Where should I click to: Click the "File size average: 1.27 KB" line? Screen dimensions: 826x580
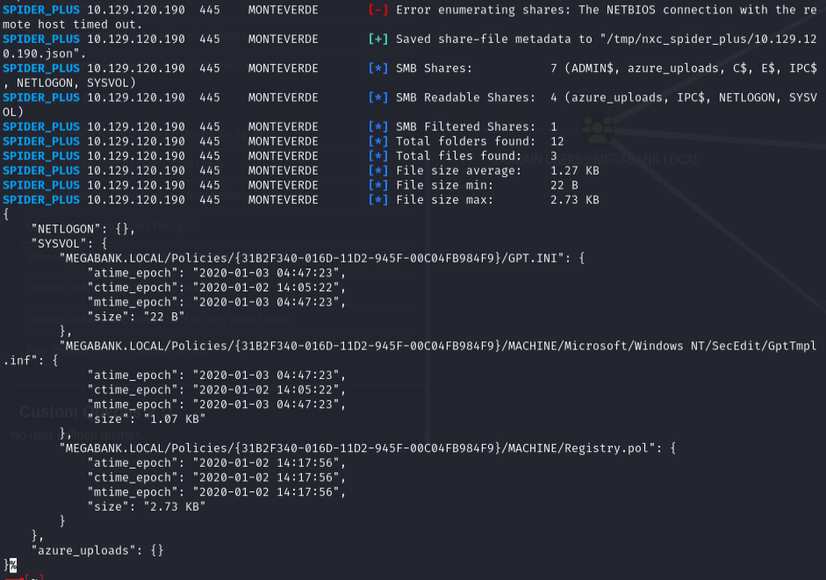pos(497,170)
